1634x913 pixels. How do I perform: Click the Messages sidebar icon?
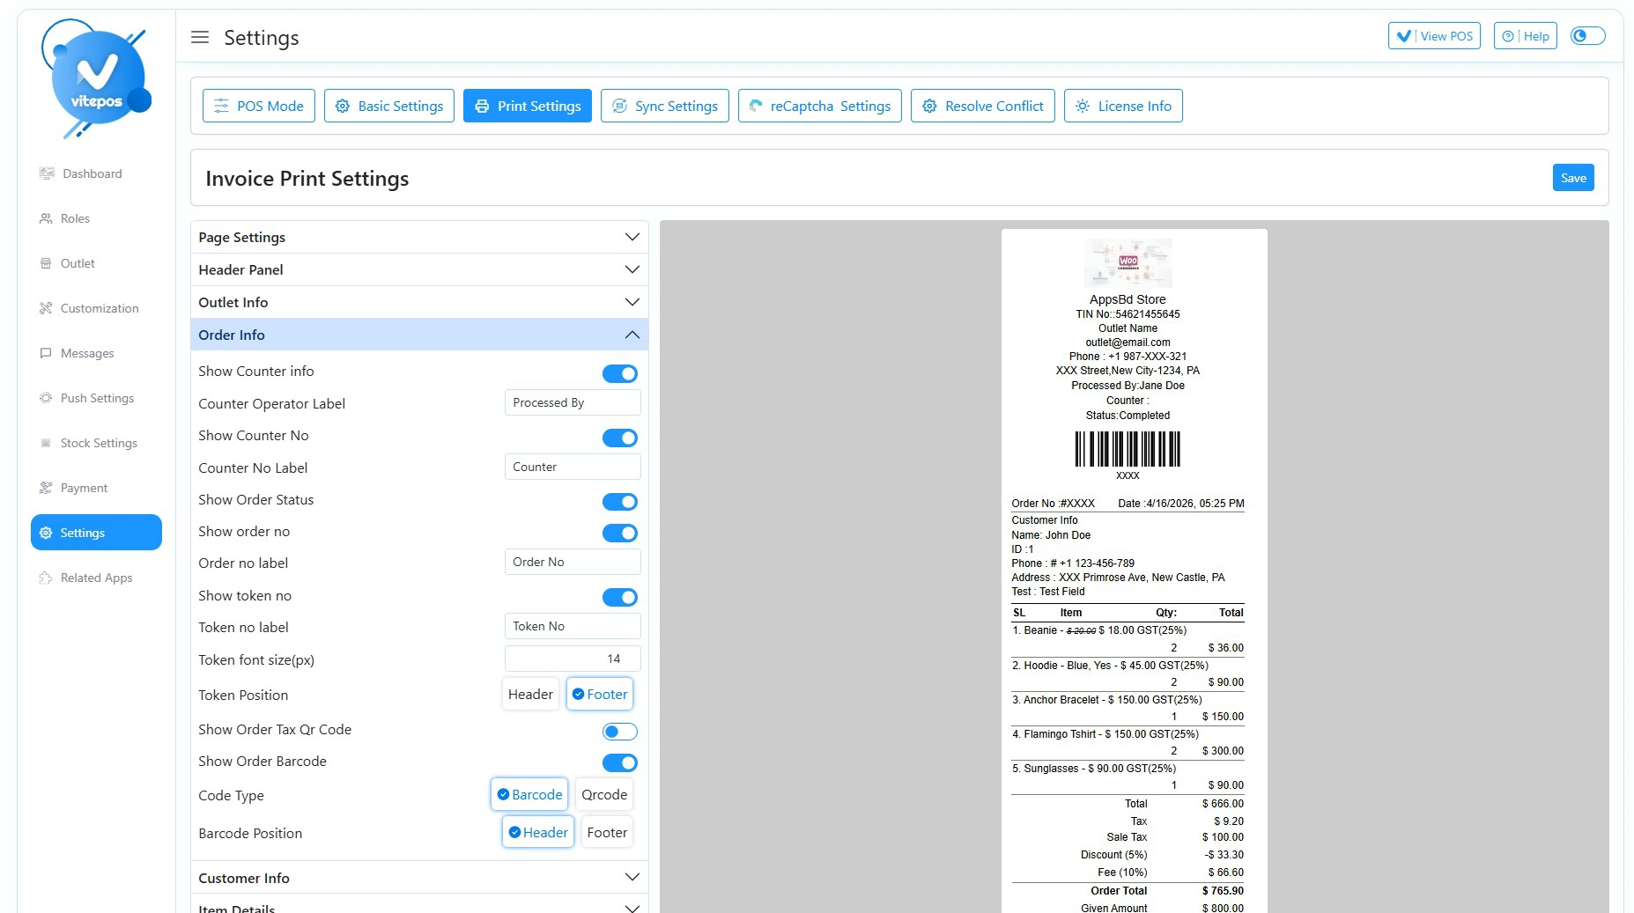[x=46, y=353]
